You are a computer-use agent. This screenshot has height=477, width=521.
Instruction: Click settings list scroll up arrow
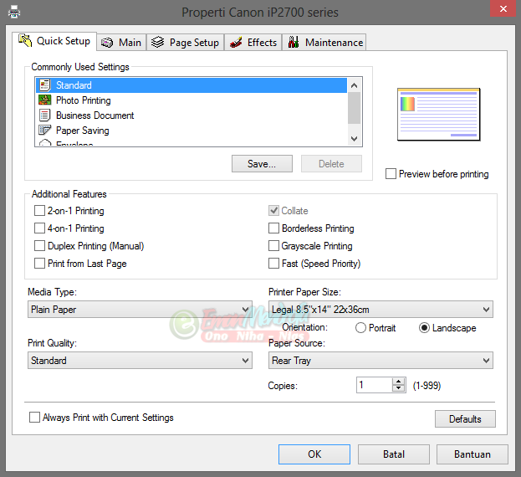point(355,85)
